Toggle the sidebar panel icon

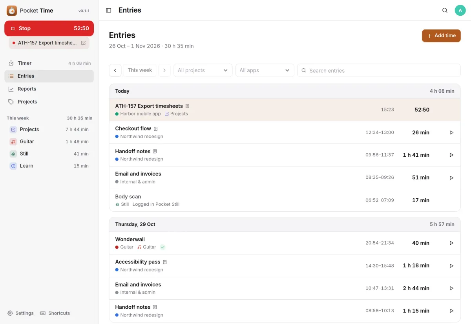click(109, 10)
